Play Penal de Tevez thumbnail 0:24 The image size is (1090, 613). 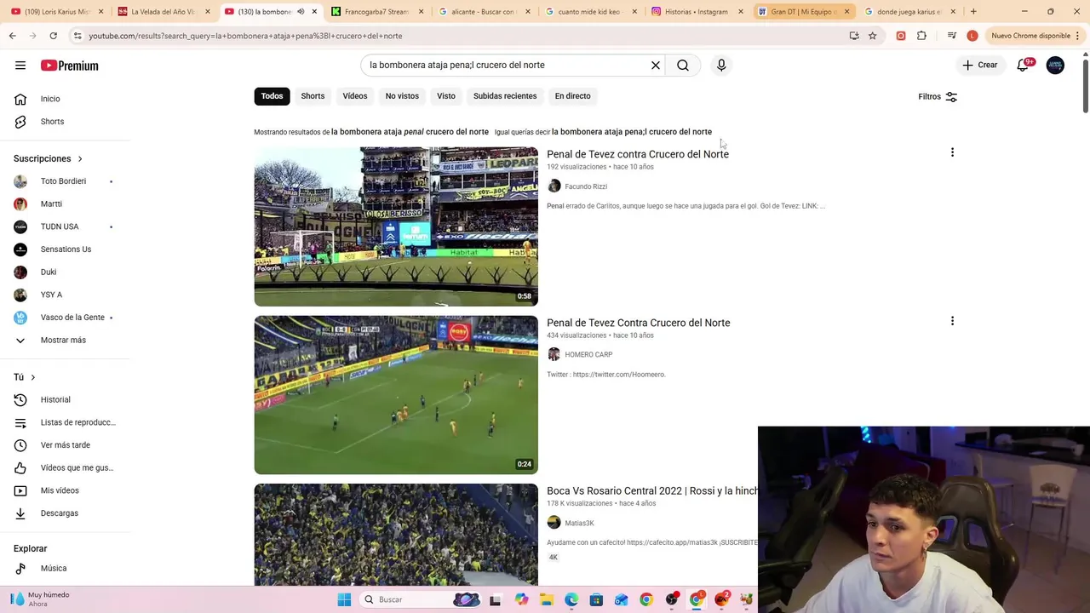click(396, 395)
